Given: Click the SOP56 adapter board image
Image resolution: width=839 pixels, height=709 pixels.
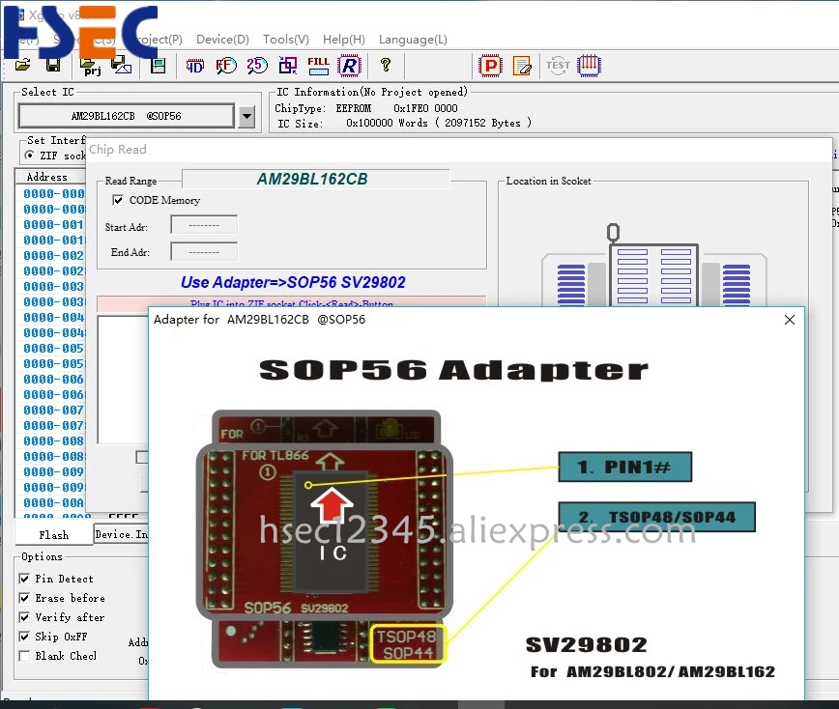Looking at the screenshot, I should tap(325, 538).
